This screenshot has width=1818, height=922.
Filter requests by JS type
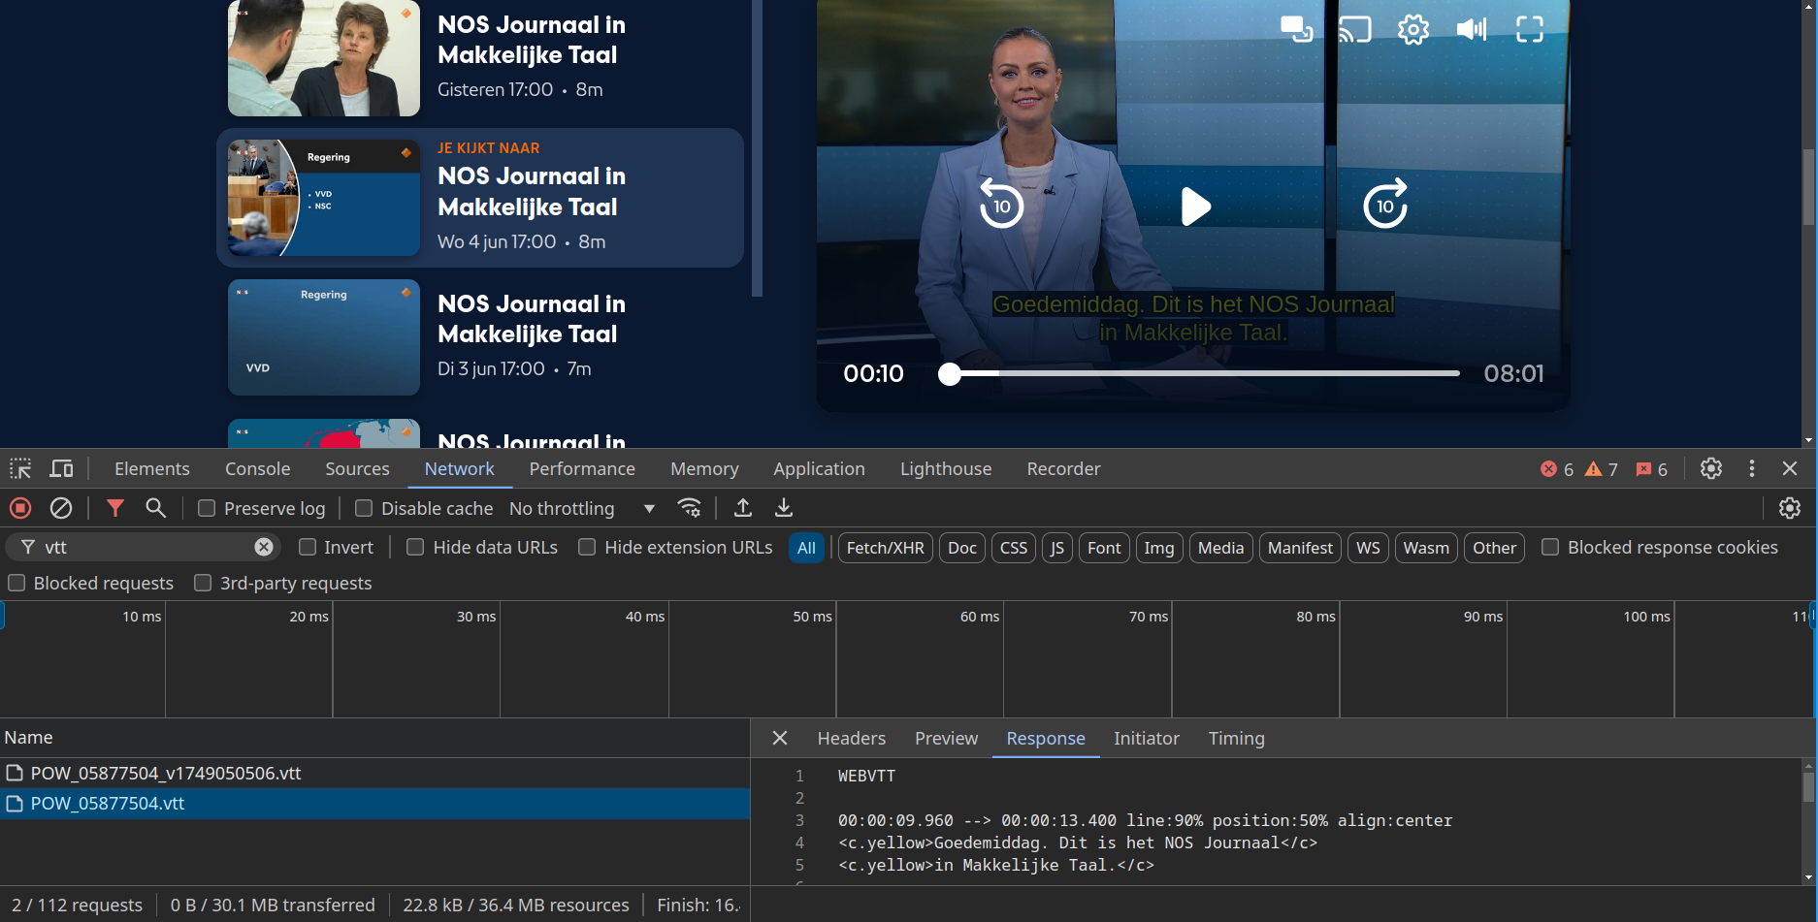tap(1056, 548)
